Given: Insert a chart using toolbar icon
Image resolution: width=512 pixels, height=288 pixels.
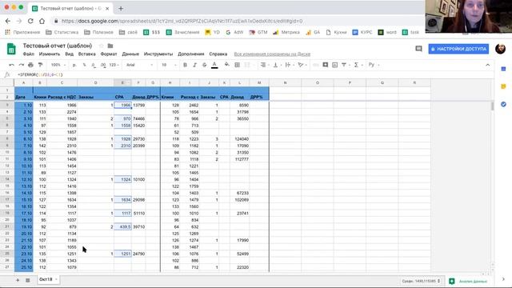Looking at the screenshot, I should click(x=334, y=65).
